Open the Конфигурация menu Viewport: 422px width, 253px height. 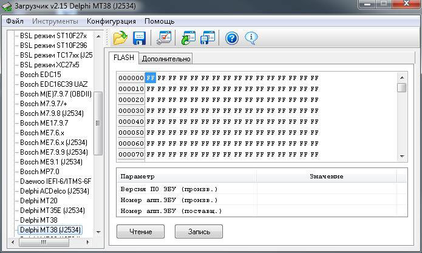(x=111, y=21)
